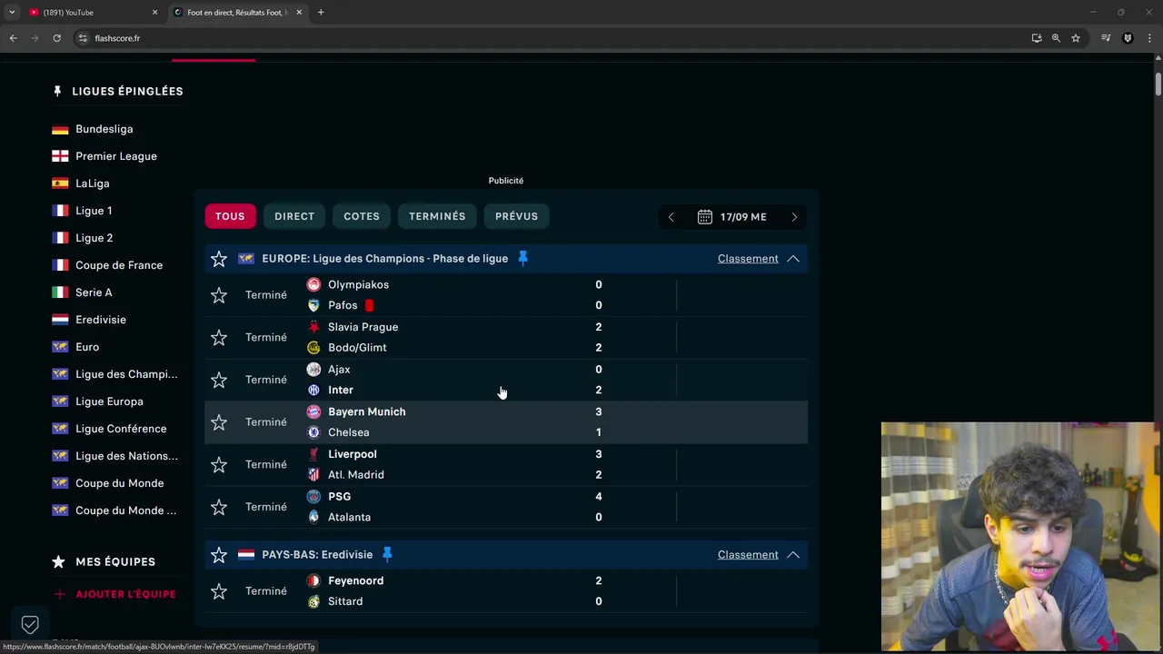Reload the page with browser refresh icon
This screenshot has width=1163, height=654.
[56, 38]
